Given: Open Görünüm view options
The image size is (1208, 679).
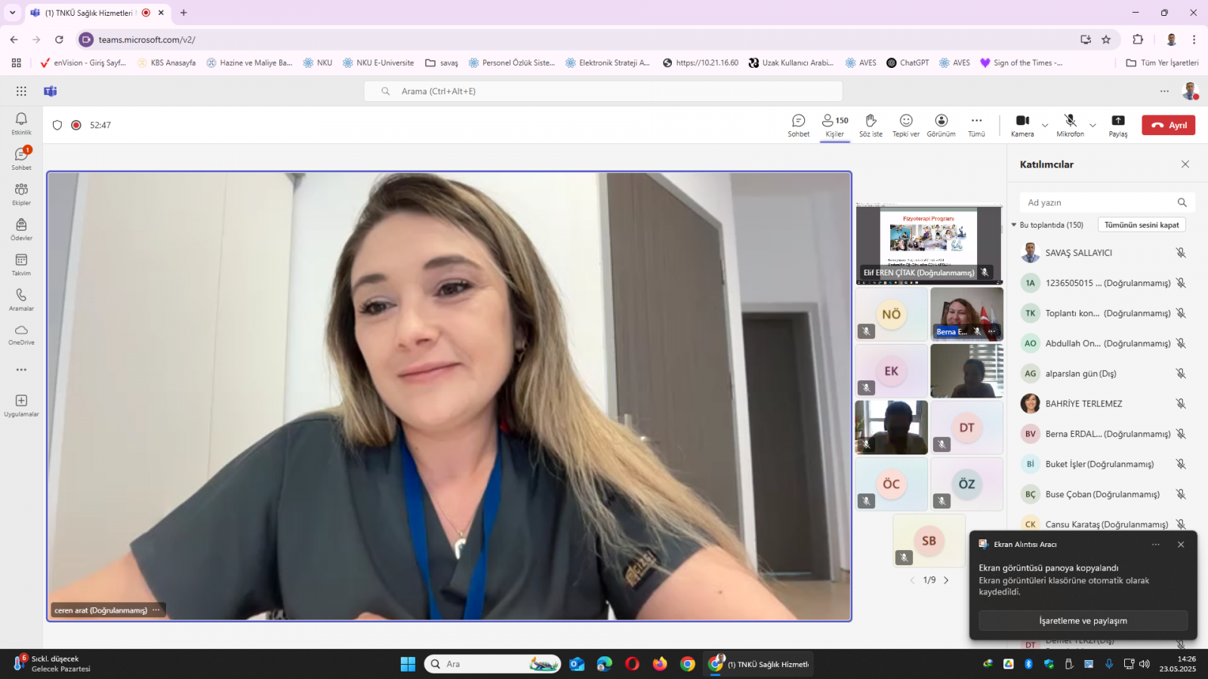Looking at the screenshot, I should pyautogui.click(x=941, y=125).
